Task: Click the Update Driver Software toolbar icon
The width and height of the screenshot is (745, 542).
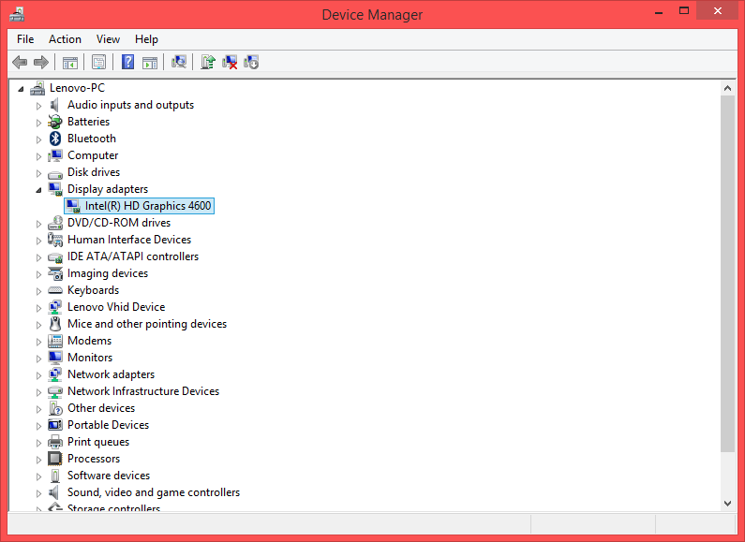Action: 208,62
